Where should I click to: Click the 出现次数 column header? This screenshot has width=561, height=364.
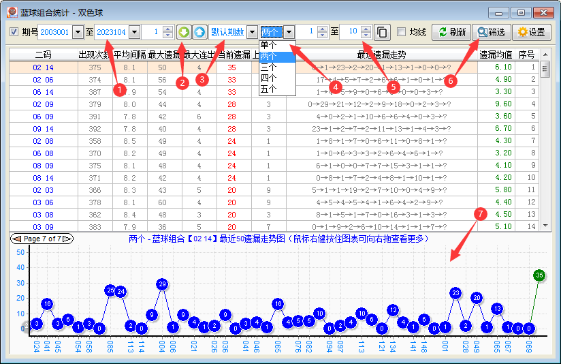coord(95,55)
